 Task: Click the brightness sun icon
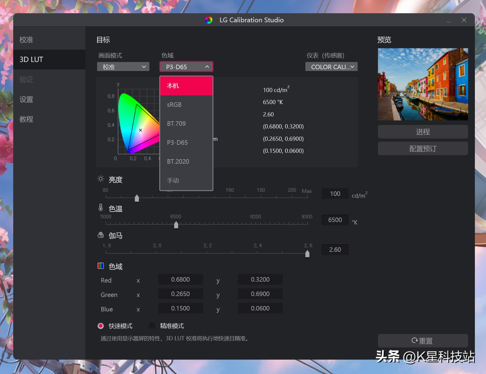101,179
